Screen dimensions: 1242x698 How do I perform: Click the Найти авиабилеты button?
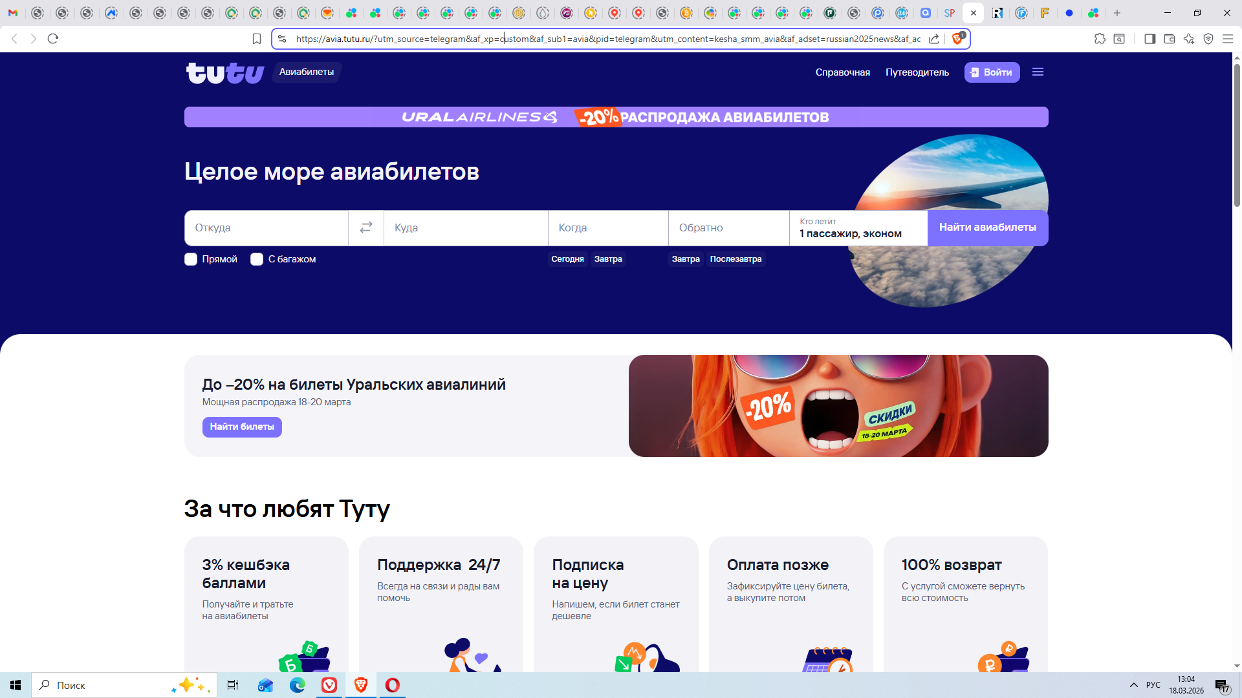click(x=987, y=227)
